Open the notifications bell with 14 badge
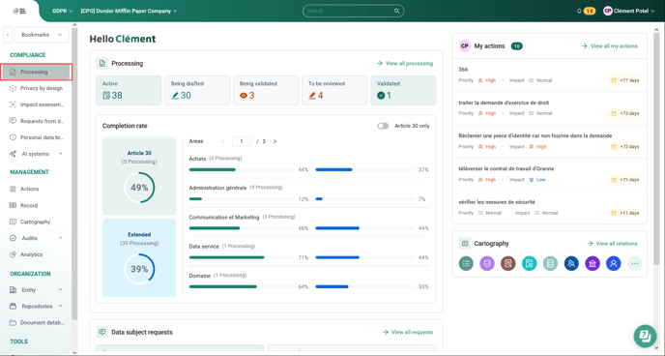Screen dimensions: 665x356 click(586, 11)
